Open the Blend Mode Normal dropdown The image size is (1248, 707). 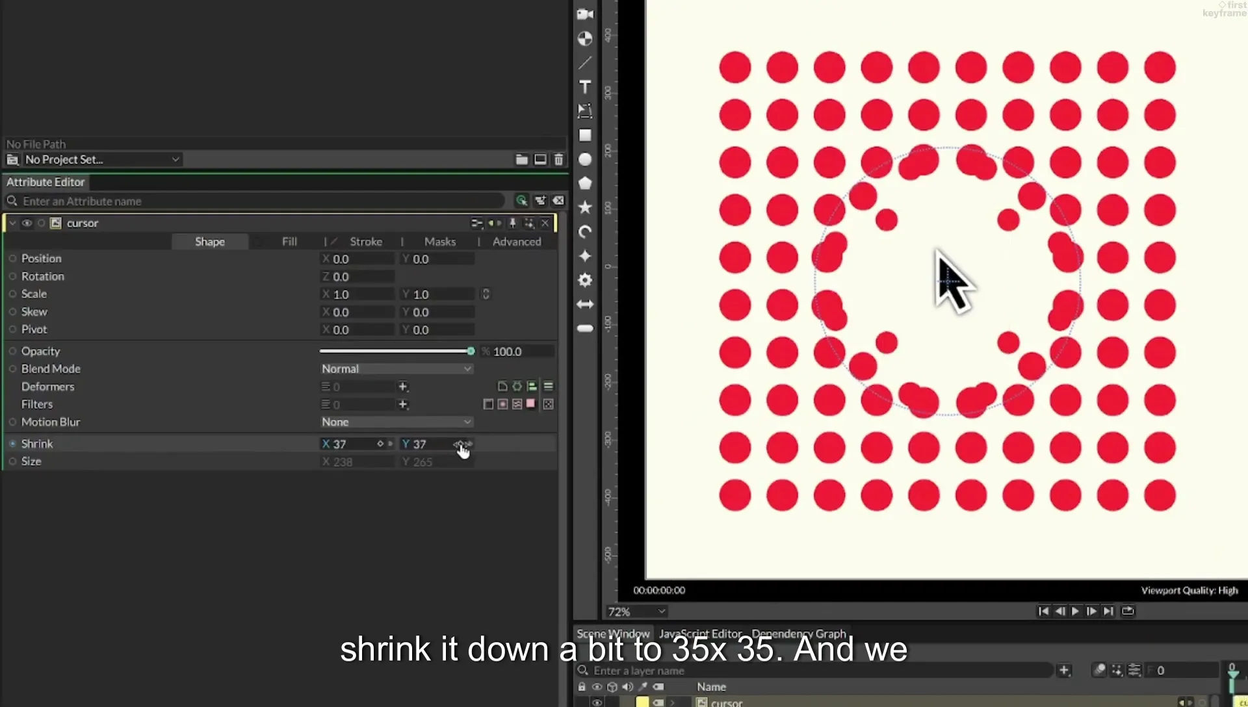[396, 368]
